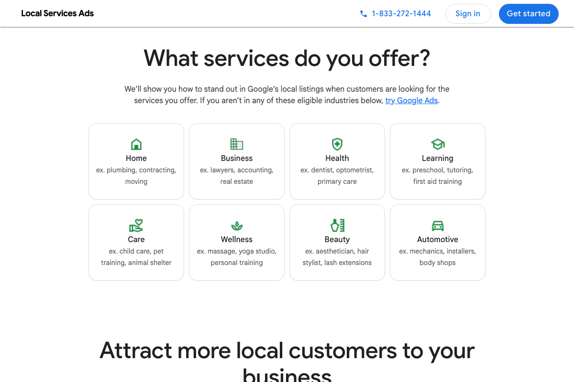Click the phone handset icon
The height and width of the screenshot is (382, 574).
pos(364,14)
